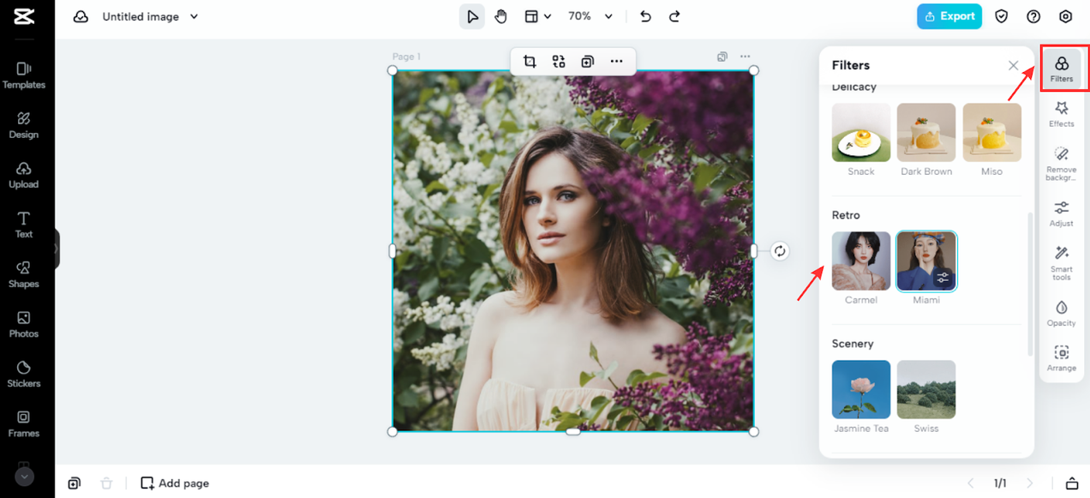Open the Frames panel
This screenshot has height=498, width=1090.
[x=24, y=423]
